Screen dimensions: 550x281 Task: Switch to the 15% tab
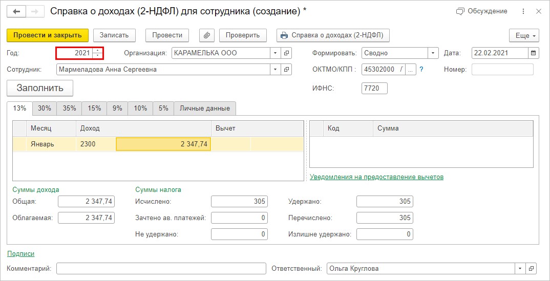pos(94,109)
